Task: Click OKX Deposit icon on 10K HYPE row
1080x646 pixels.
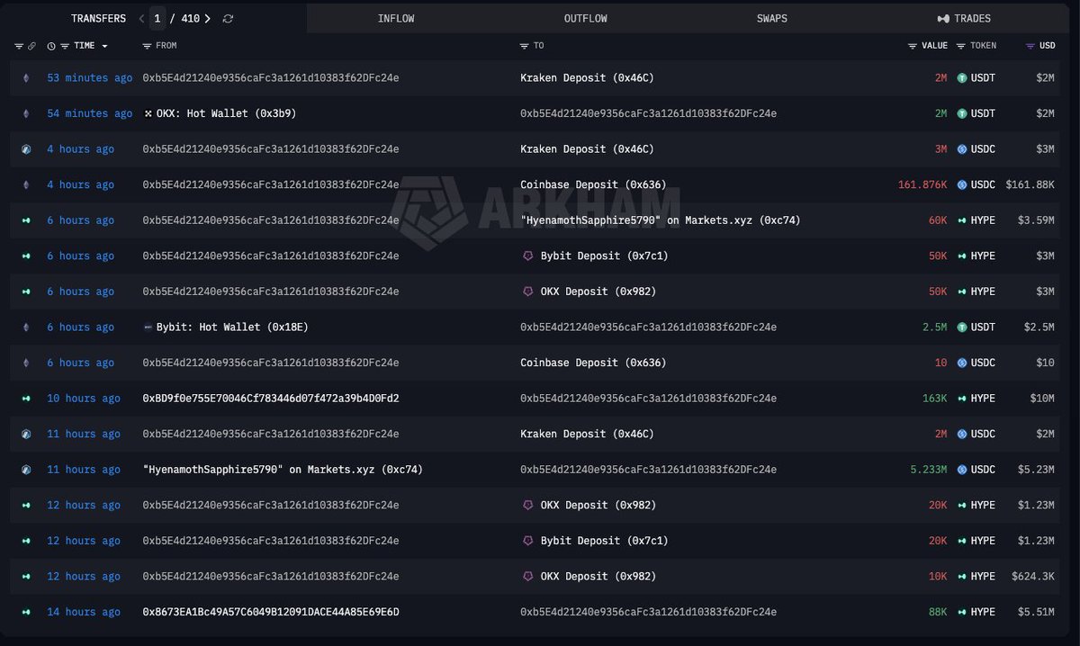Action: coord(527,577)
